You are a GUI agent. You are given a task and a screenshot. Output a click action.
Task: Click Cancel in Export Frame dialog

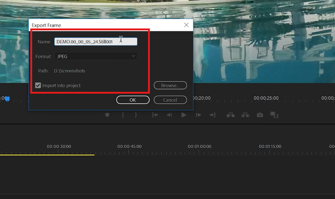coord(170,100)
